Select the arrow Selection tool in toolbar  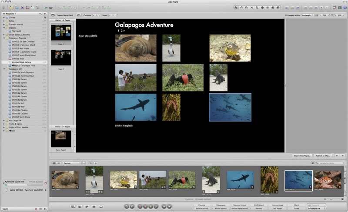tap(236, 7)
